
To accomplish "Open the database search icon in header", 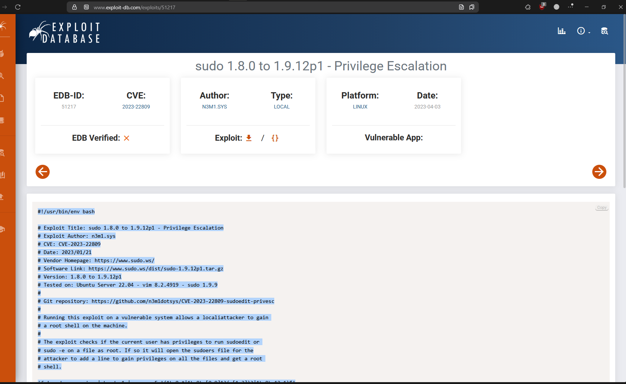I will 604,31.
